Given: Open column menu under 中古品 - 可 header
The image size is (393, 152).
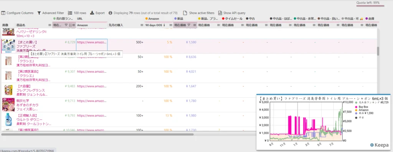Looking at the screenshot, I should click(362, 25).
